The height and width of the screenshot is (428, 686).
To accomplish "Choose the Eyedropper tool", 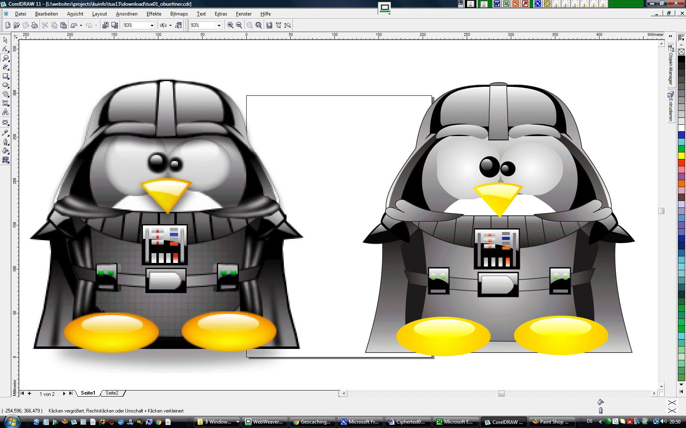I will pos(6,132).
